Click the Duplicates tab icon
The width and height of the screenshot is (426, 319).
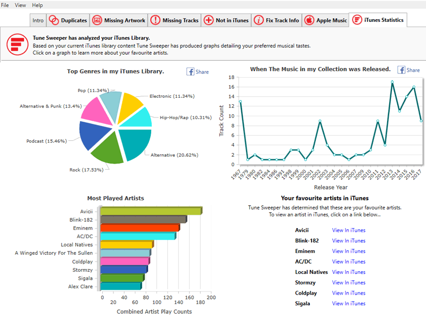point(54,20)
